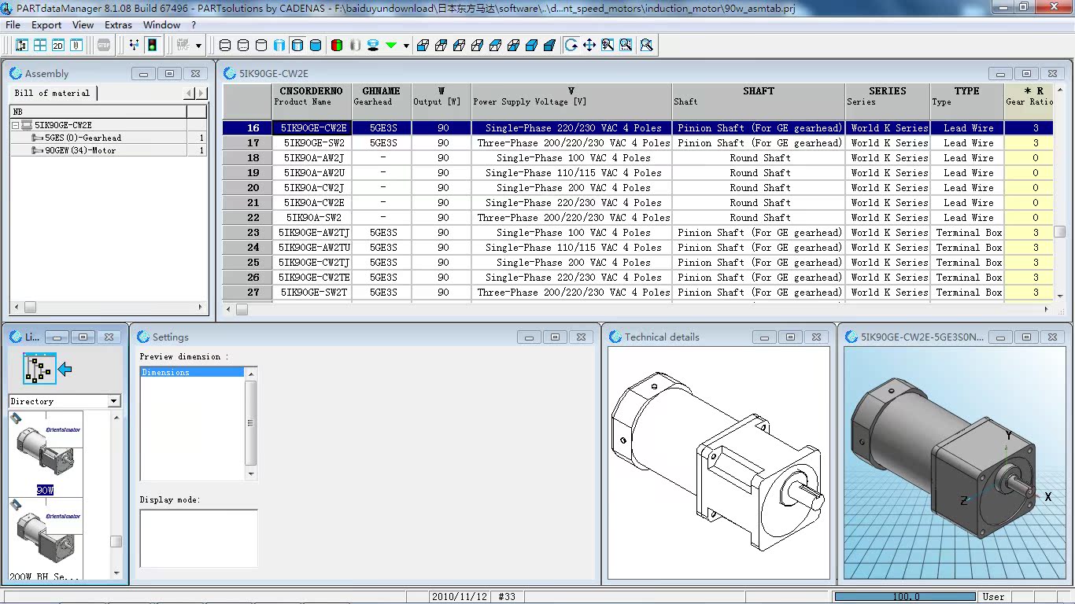Screen dimensions: 1075x604
Task: Open the File menu
Action: click(13, 25)
